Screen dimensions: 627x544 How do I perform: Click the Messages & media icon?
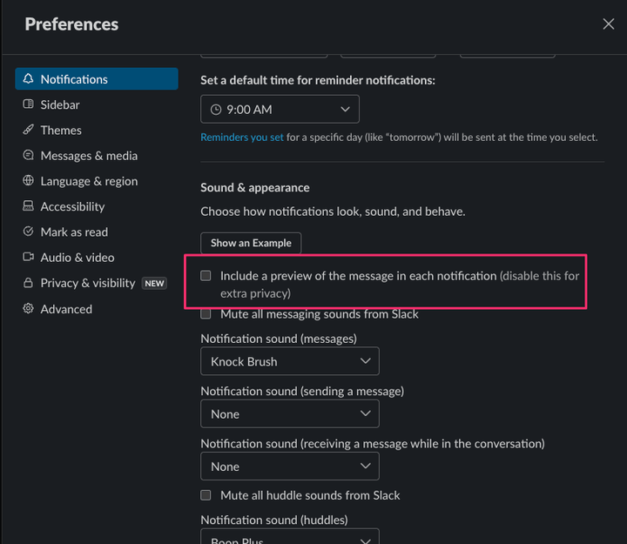29,156
